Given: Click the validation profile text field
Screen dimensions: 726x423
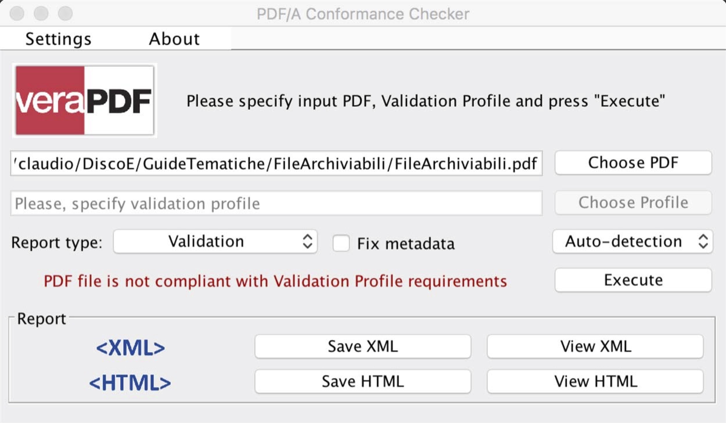Looking at the screenshot, I should (x=276, y=204).
